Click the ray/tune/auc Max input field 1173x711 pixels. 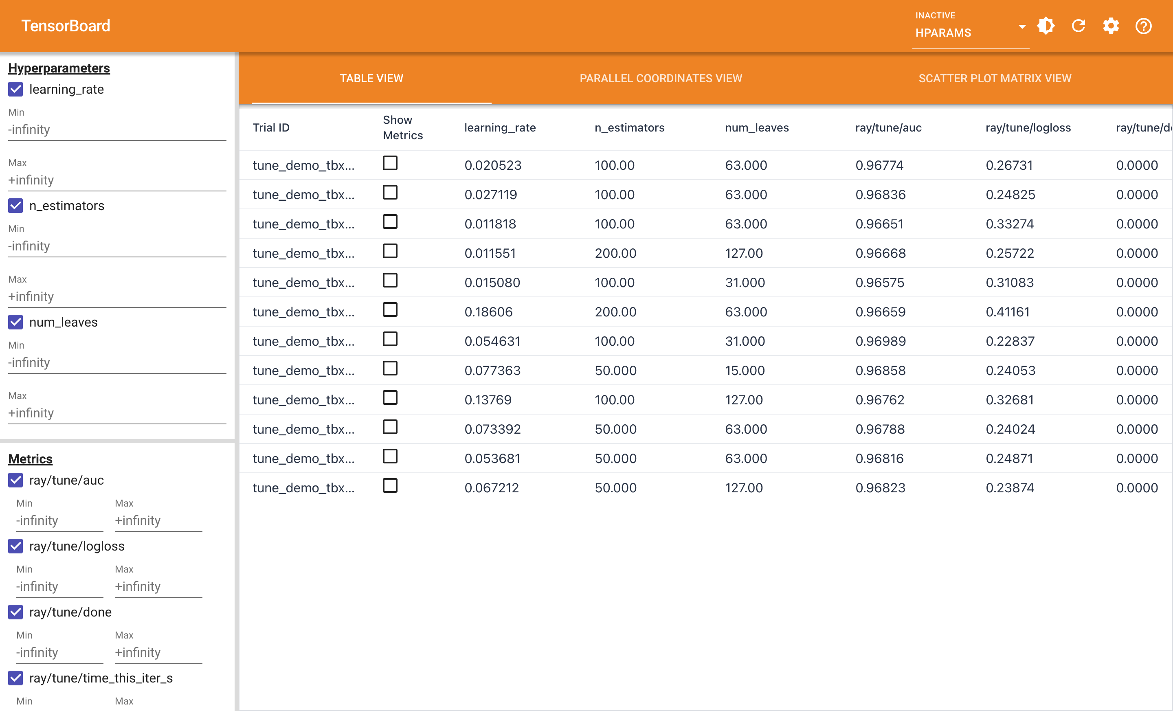point(158,520)
